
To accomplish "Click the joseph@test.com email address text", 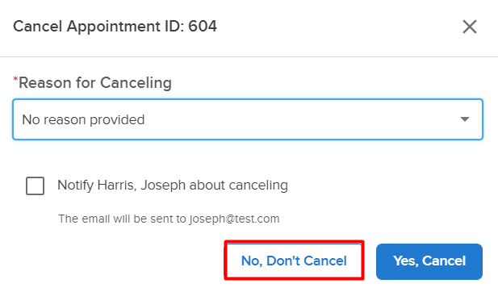I will coord(234,219).
